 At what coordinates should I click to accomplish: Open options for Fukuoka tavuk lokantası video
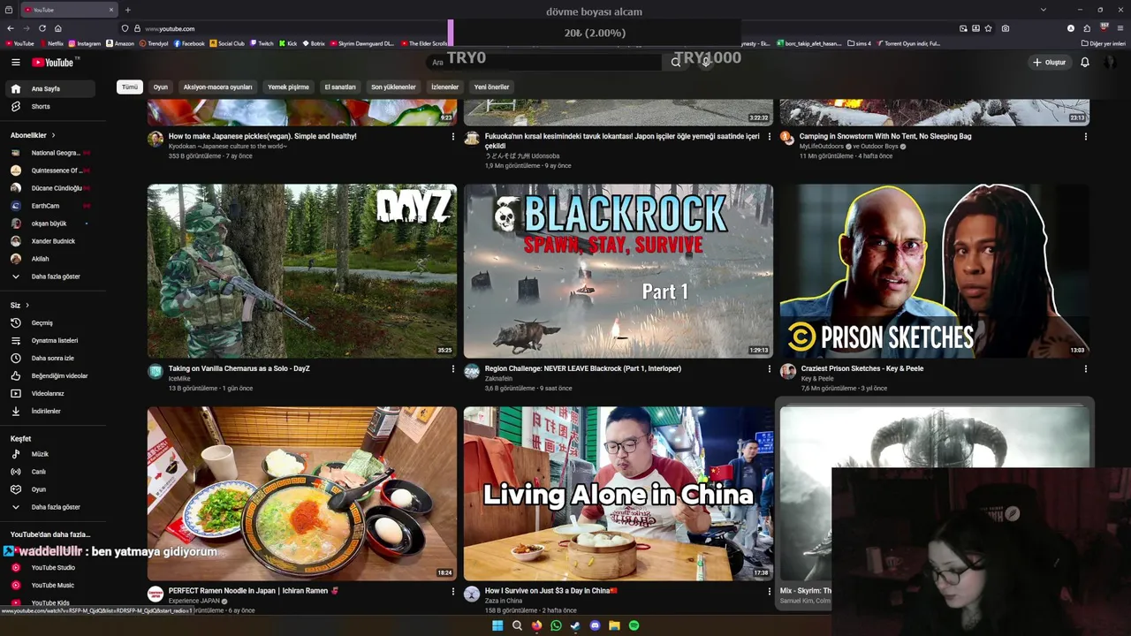770,136
